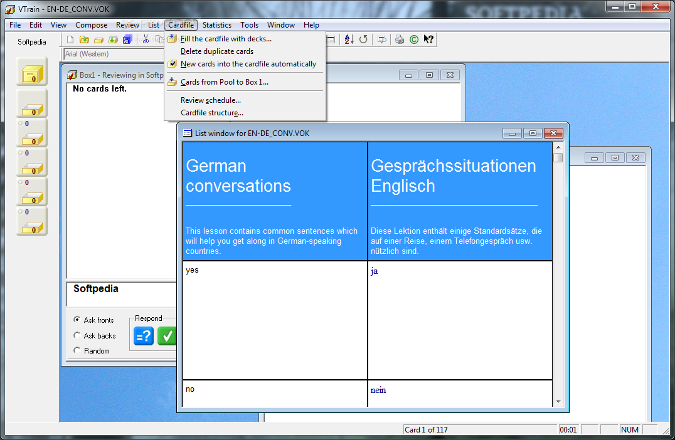Image resolution: width=675 pixels, height=440 pixels.
Task: Minimize the List window
Action: click(x=512, y=134)
